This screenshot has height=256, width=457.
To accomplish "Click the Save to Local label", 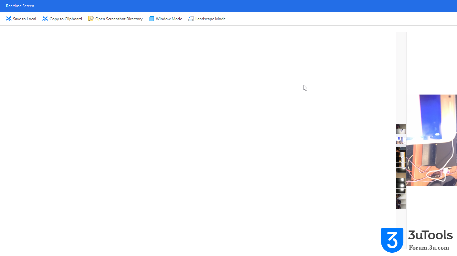I will (x=24, y=19).
